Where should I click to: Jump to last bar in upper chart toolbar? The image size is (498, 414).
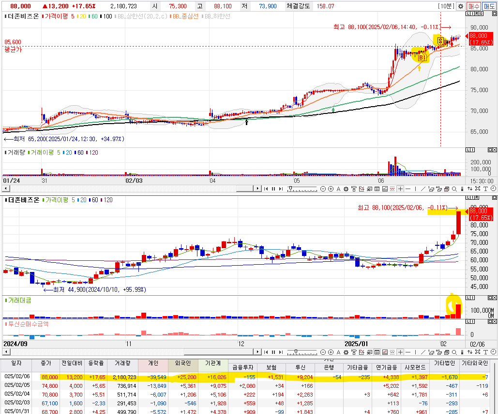point(281,189)
